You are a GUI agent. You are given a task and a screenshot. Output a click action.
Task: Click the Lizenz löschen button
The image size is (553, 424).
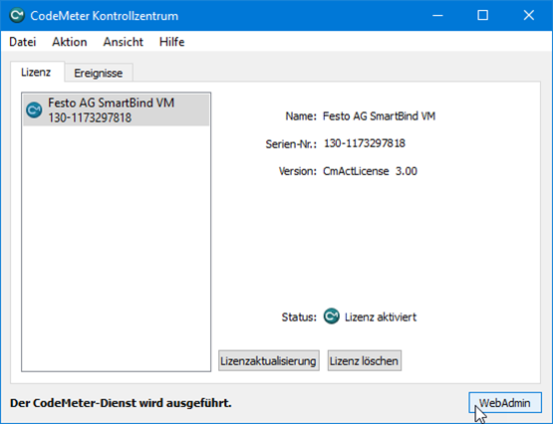365,360
